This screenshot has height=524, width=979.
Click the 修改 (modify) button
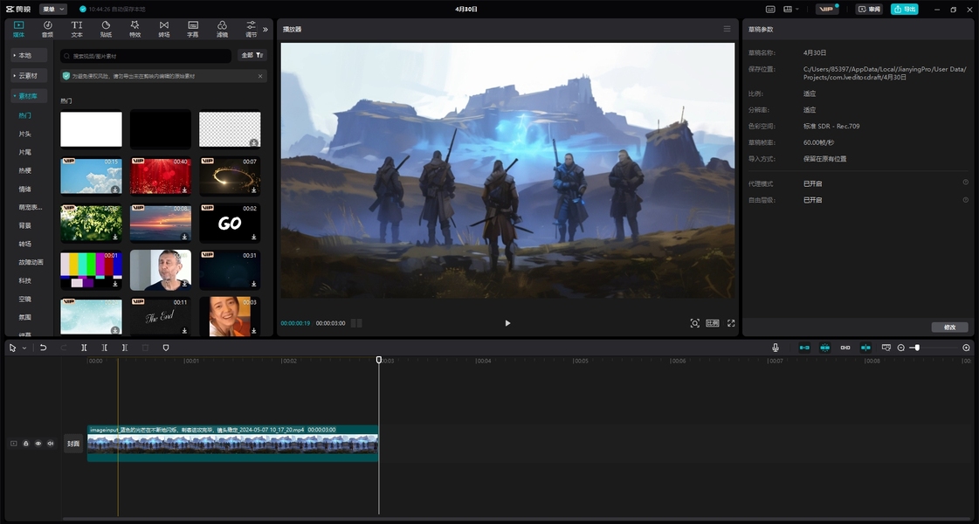click(949, 327)
